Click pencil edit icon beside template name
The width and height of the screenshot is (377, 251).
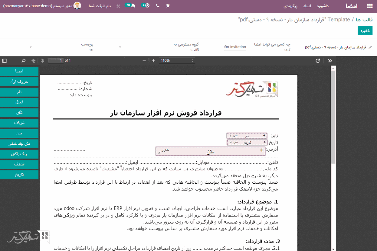370,47
